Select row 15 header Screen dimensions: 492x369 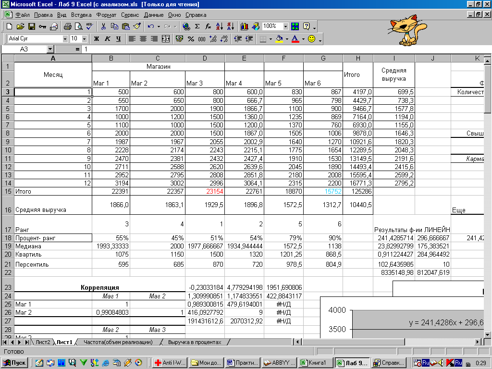[x=8, y=191]
